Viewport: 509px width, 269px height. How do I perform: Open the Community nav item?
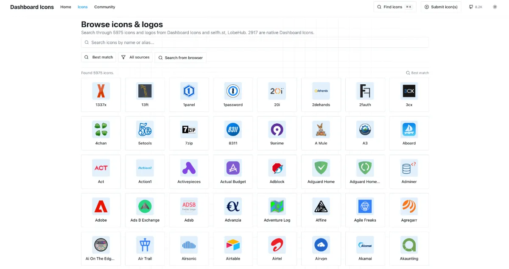[x=105, y=7]
